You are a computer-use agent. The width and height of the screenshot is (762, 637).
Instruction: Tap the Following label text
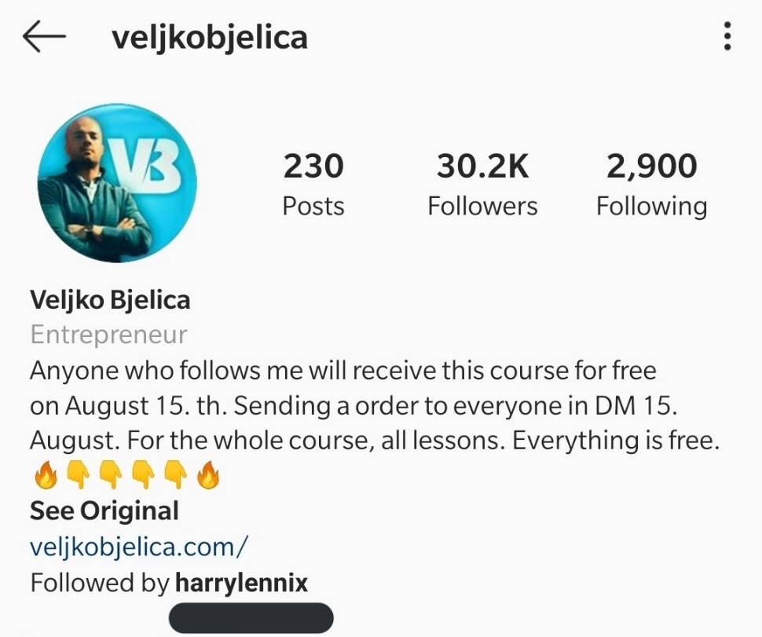[652, 207]
